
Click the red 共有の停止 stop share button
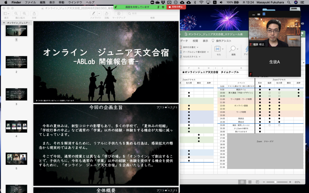176,7
